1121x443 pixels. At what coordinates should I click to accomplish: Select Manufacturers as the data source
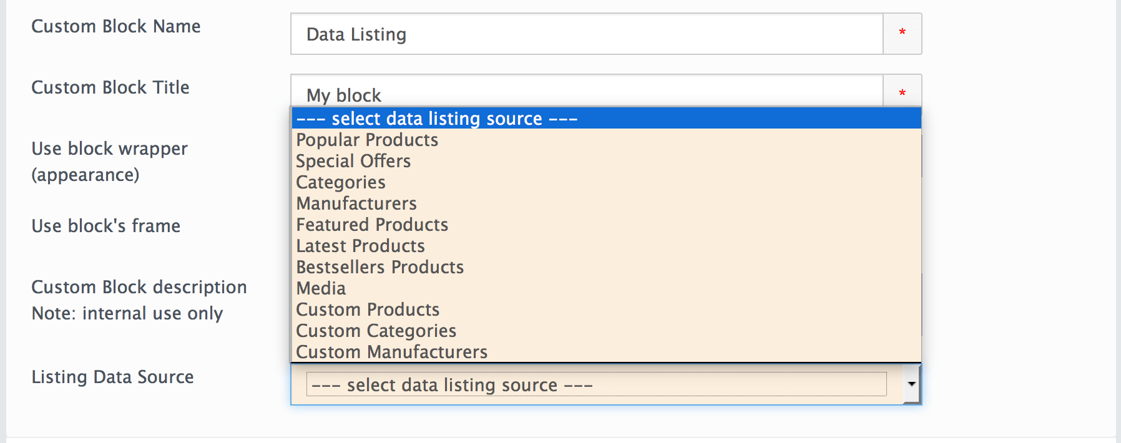point(606,203)
